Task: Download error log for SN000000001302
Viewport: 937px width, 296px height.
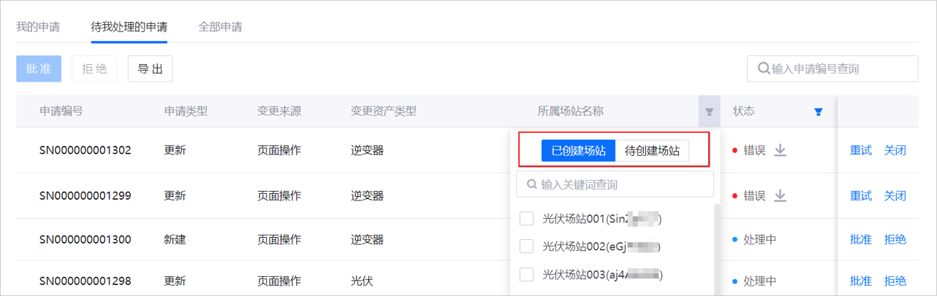Action: point(780,150)
